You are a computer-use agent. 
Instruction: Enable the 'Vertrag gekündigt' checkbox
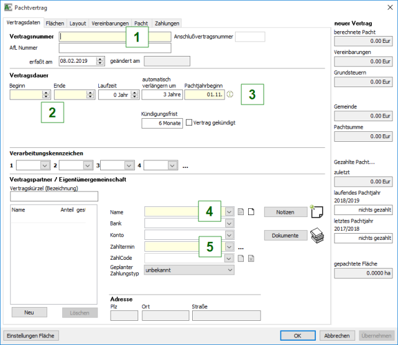pyautogui.click(x=189, y=122)
